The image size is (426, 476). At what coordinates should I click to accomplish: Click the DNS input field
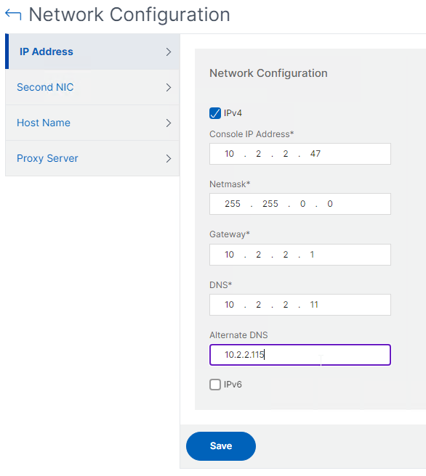pos(300,305)
